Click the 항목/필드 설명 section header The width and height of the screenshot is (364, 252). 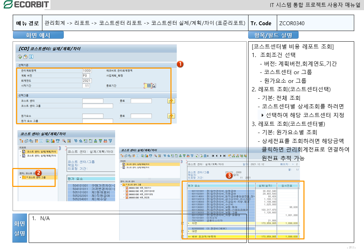coord(273,35)
